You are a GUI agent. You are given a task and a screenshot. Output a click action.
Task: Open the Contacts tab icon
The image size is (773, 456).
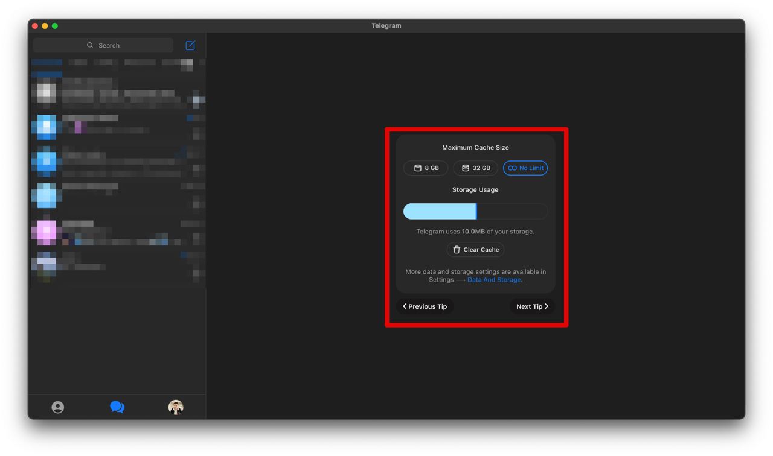(58, 407)
